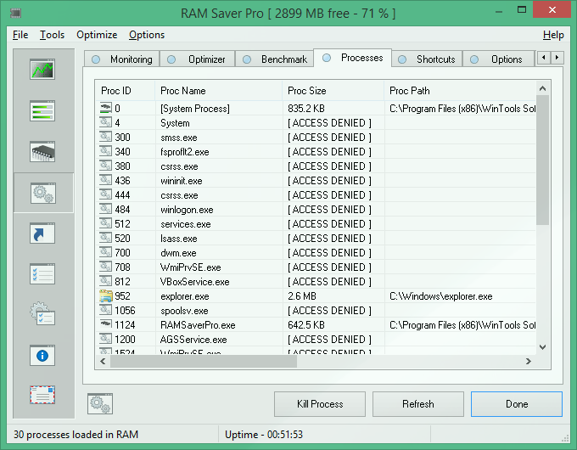This screenshot has height=450, width=577.
Task: Click the checklist options sidebar icon
Action: [42, 273]
